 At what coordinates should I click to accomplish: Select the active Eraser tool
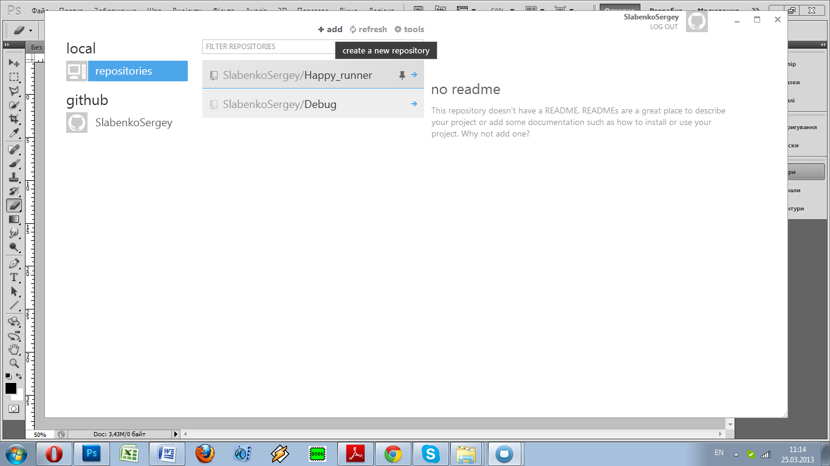(14, 205)
